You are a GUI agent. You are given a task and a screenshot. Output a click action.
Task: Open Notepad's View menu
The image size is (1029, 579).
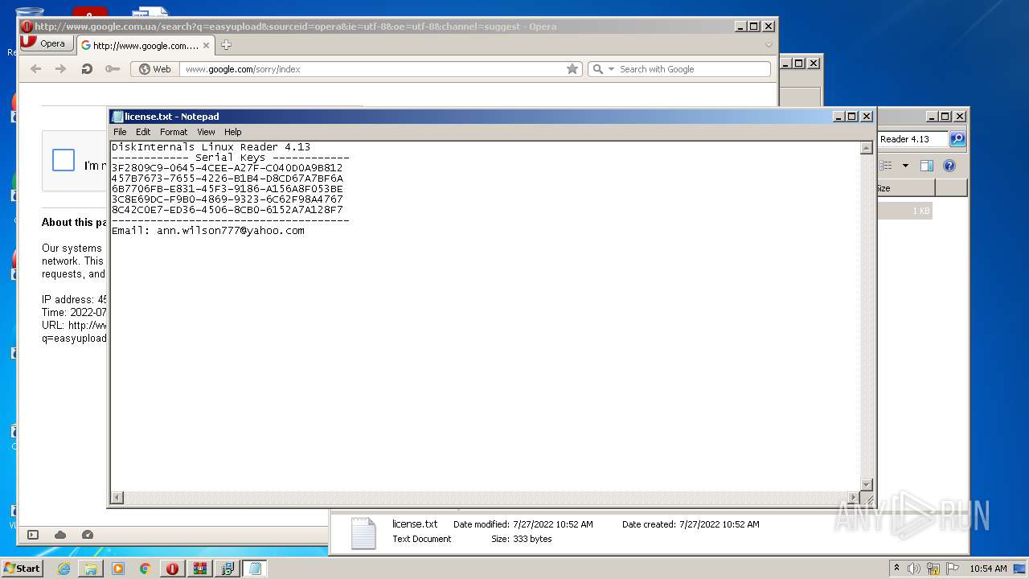point(206,132)
